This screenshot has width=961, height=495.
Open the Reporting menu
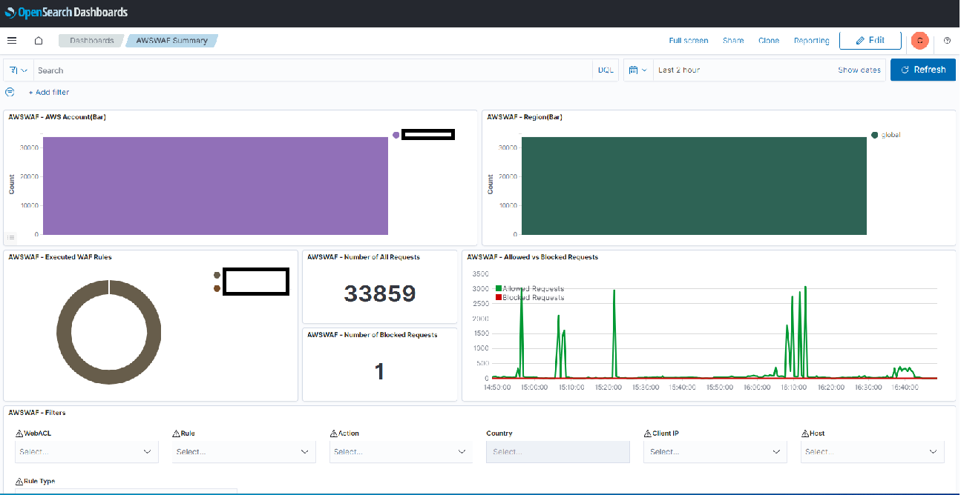812,41
